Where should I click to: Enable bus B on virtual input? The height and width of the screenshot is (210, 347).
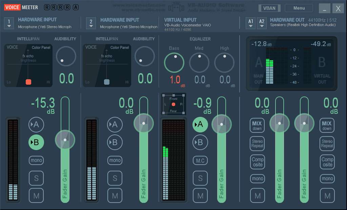coord(200,142)
